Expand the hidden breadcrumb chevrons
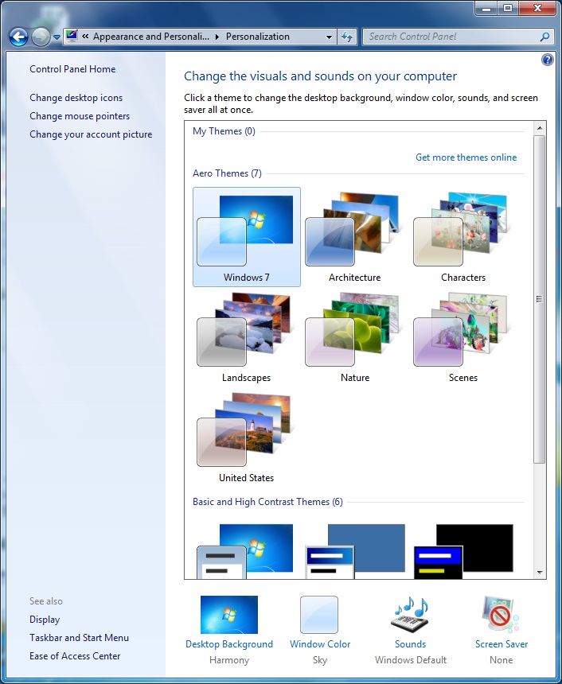The image size is (562, 684). (x=85, y=37)
